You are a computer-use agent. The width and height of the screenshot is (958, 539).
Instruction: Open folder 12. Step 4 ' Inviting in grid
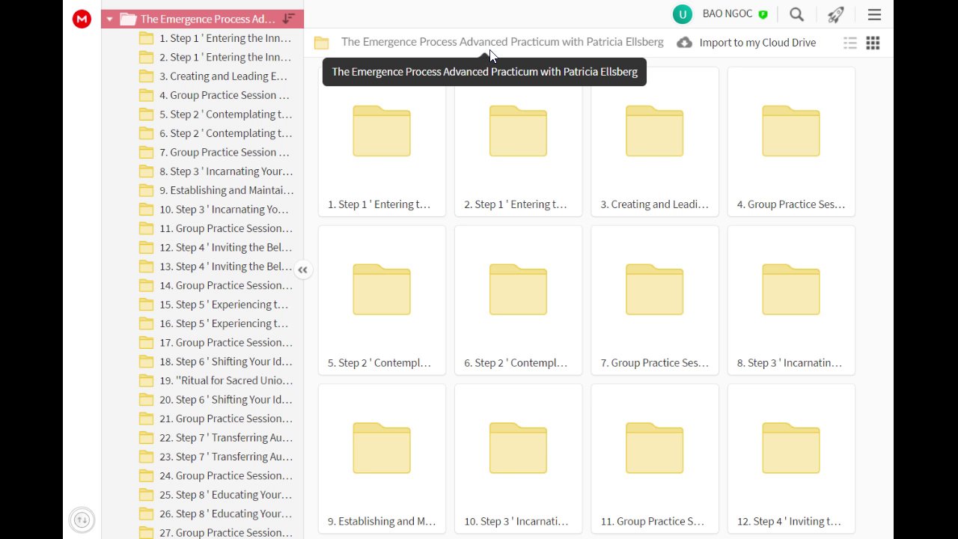coord(791,459)
